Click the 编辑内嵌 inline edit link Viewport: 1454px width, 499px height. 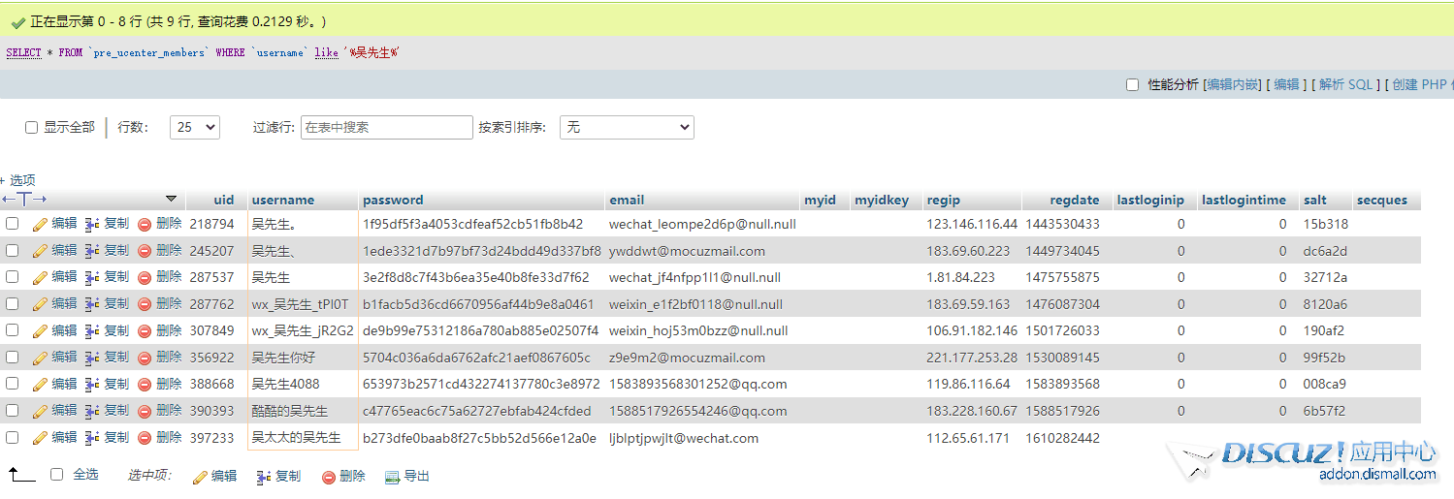pos(1234,85)
